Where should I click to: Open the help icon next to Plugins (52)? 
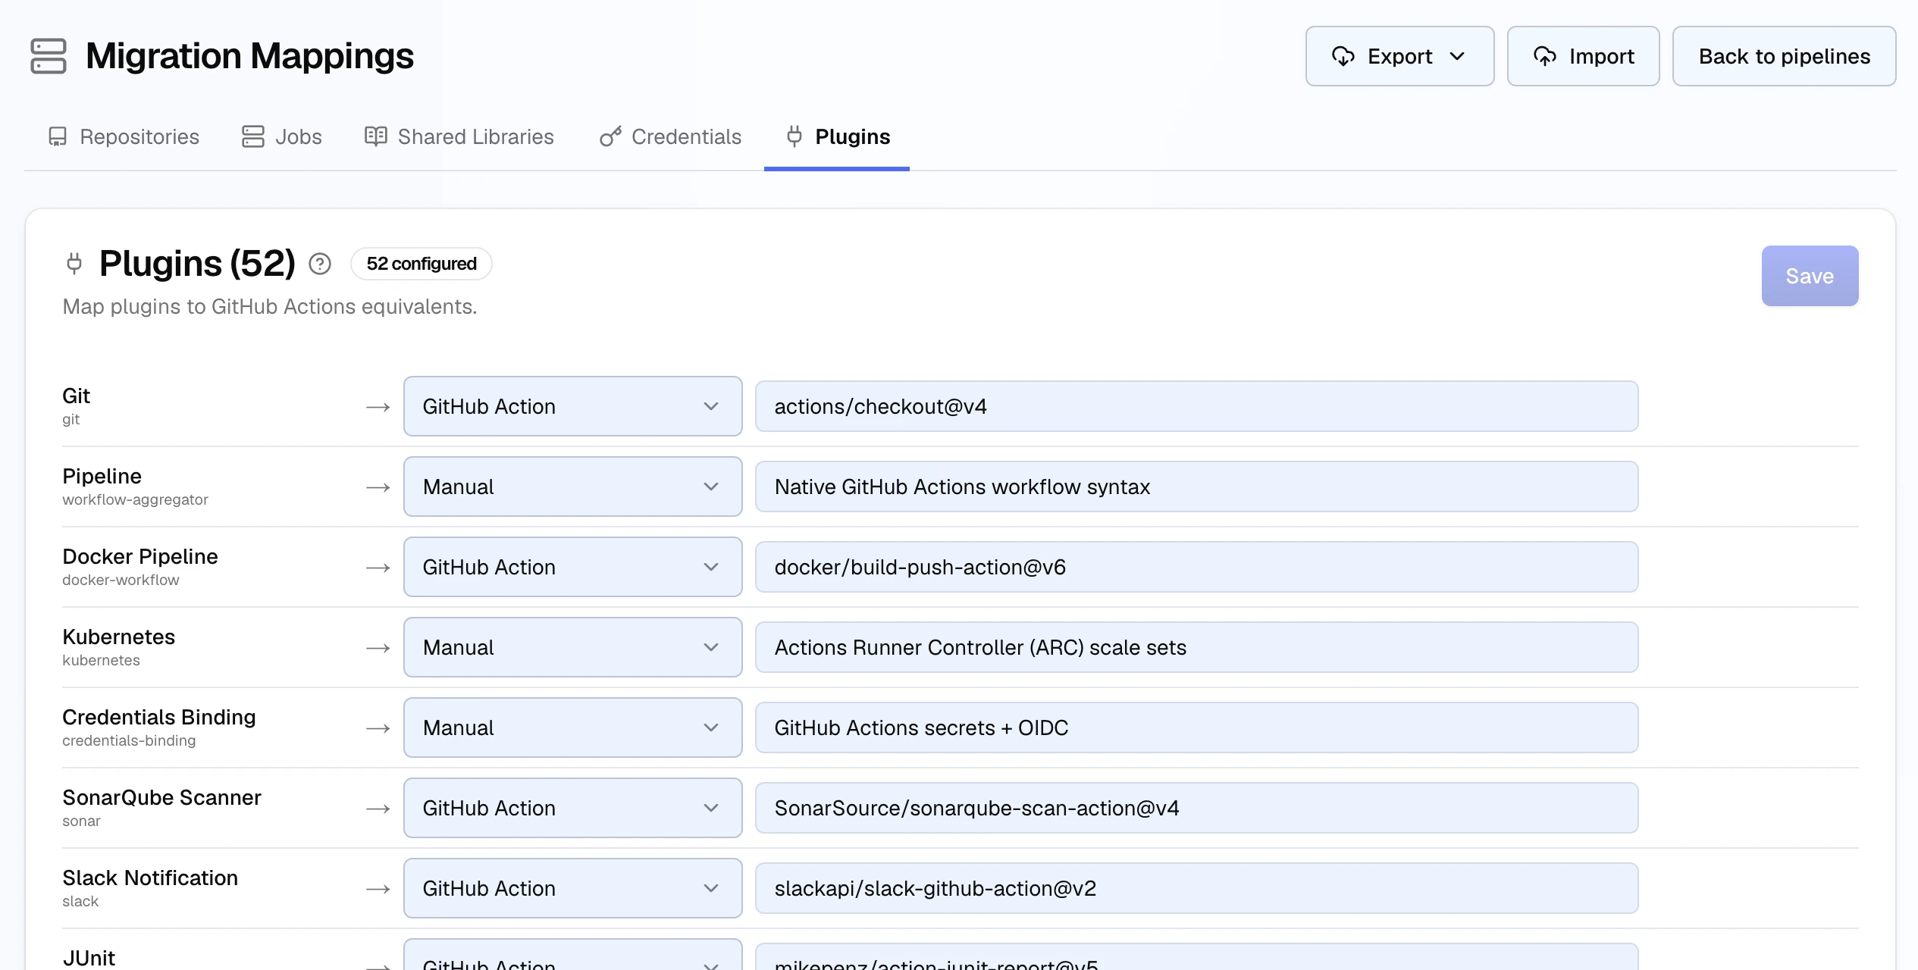tap(320, 264)
